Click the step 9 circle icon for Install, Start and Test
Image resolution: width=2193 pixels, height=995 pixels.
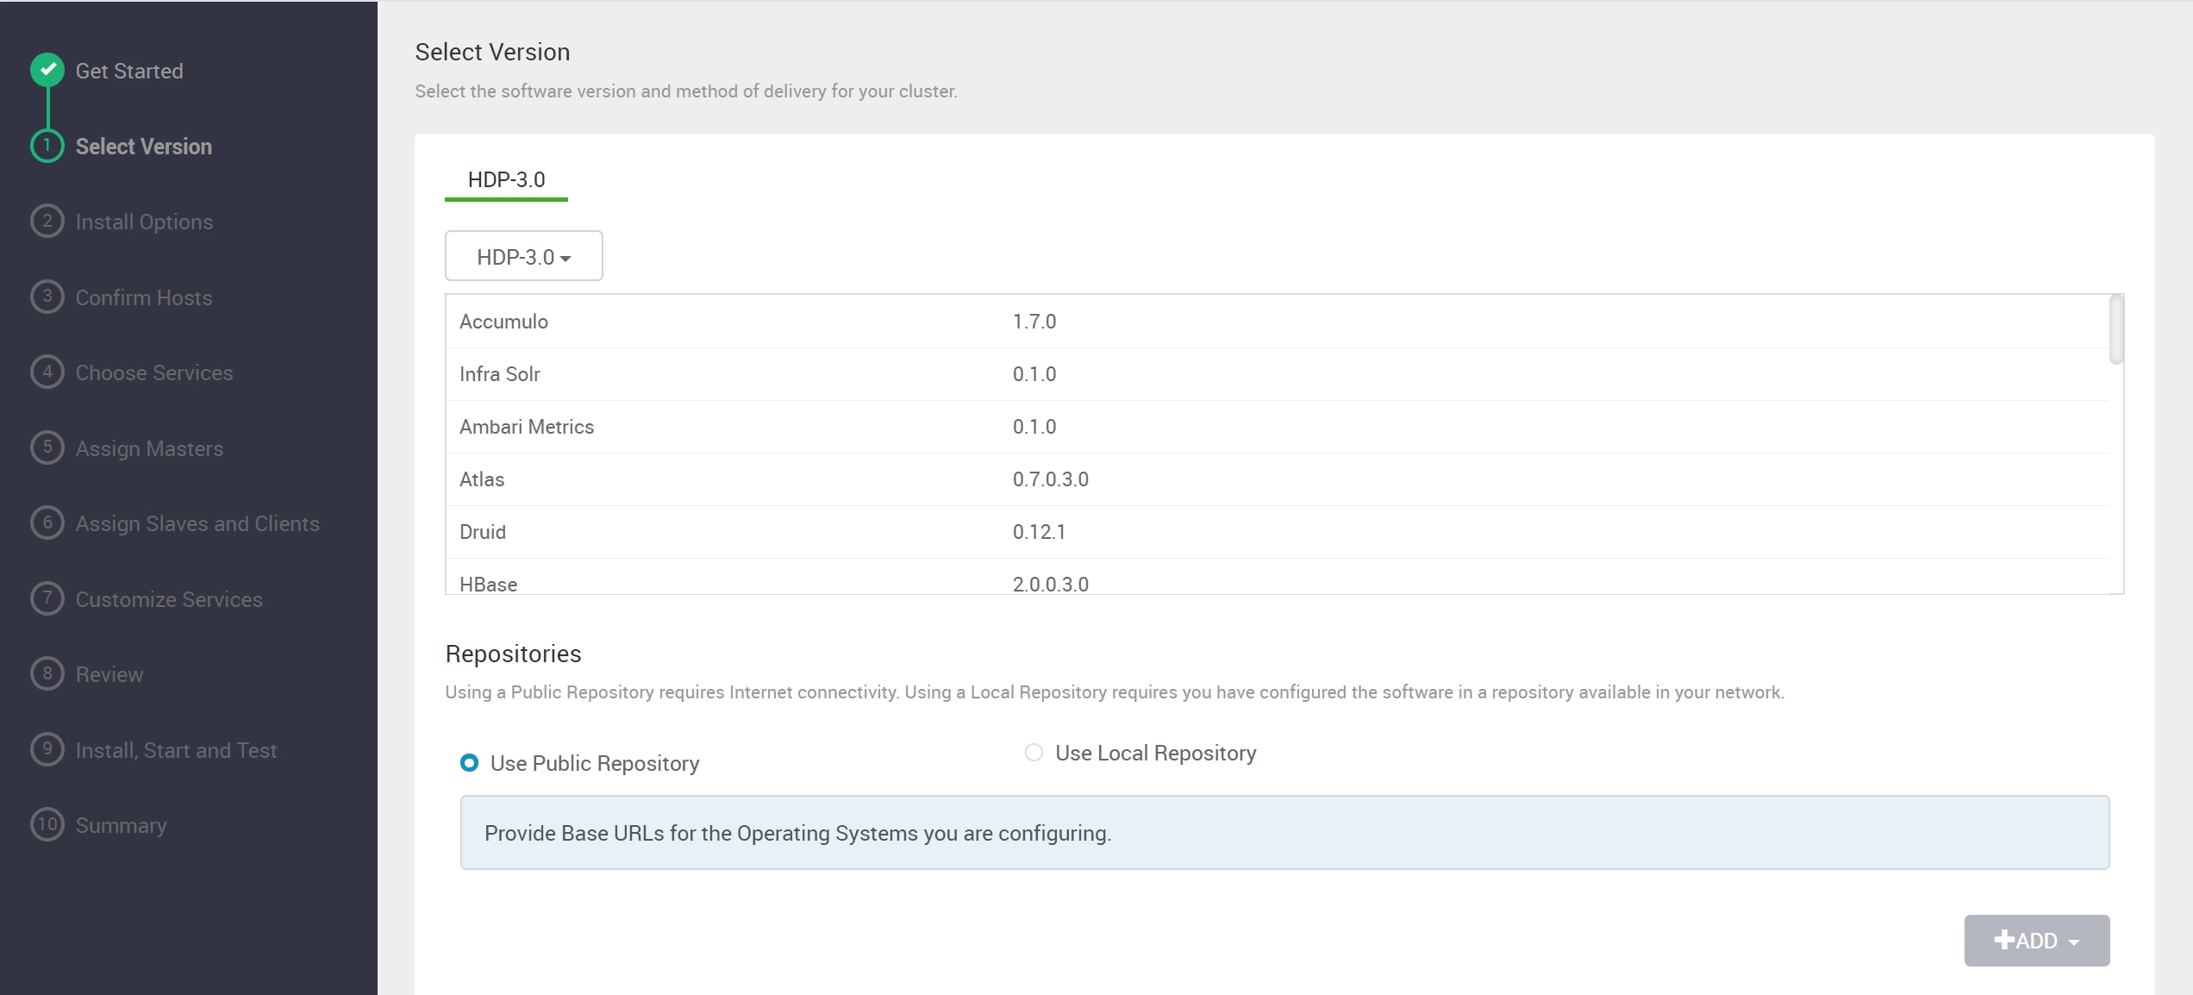pyautogui.click(x=47, y=749)
